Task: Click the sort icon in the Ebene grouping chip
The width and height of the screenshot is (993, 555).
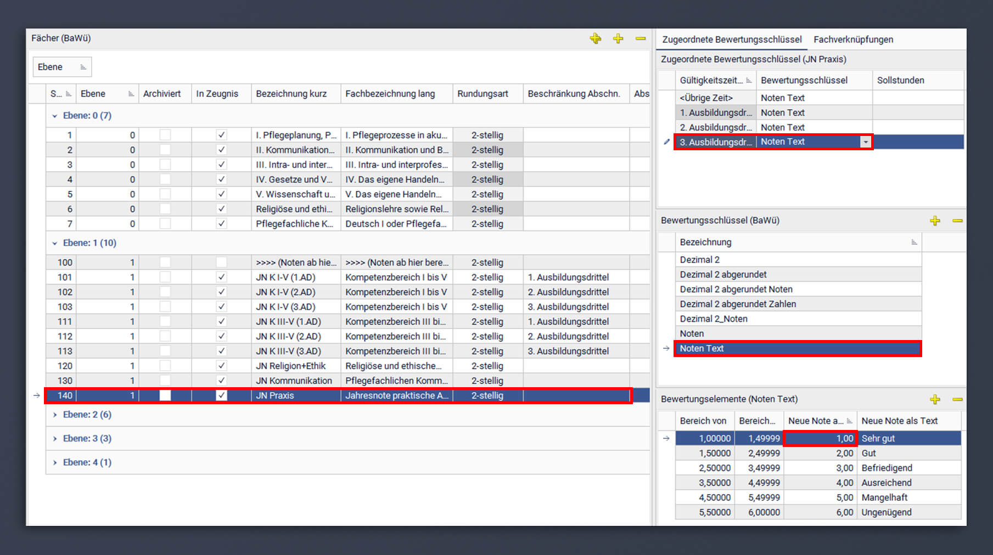Action: [x=83, y=67]
